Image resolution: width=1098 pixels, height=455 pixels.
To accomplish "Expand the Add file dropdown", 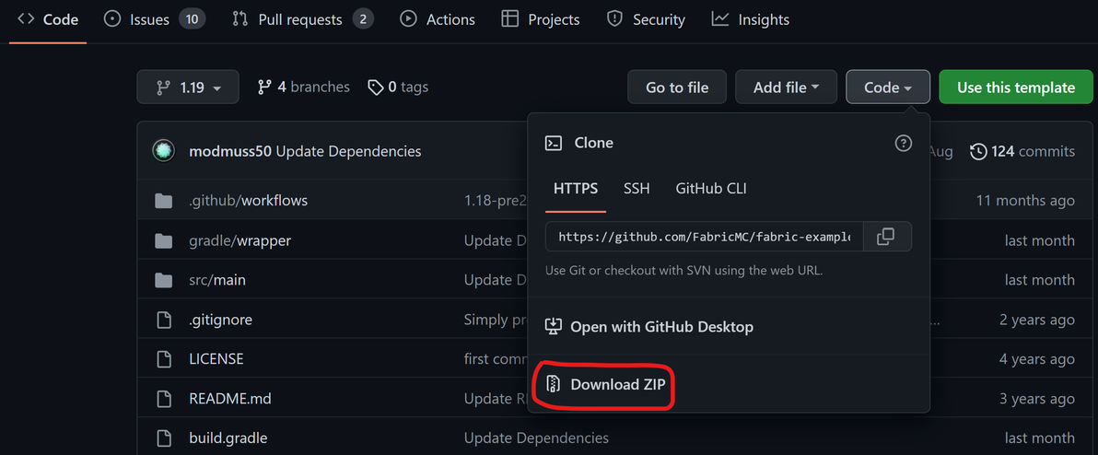I will [x=786, y=87].
